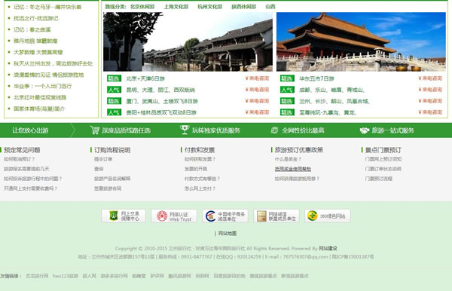Click the trophy icon in green banner
This screenshot has width=452, height=291.
[x=185, y=130]
